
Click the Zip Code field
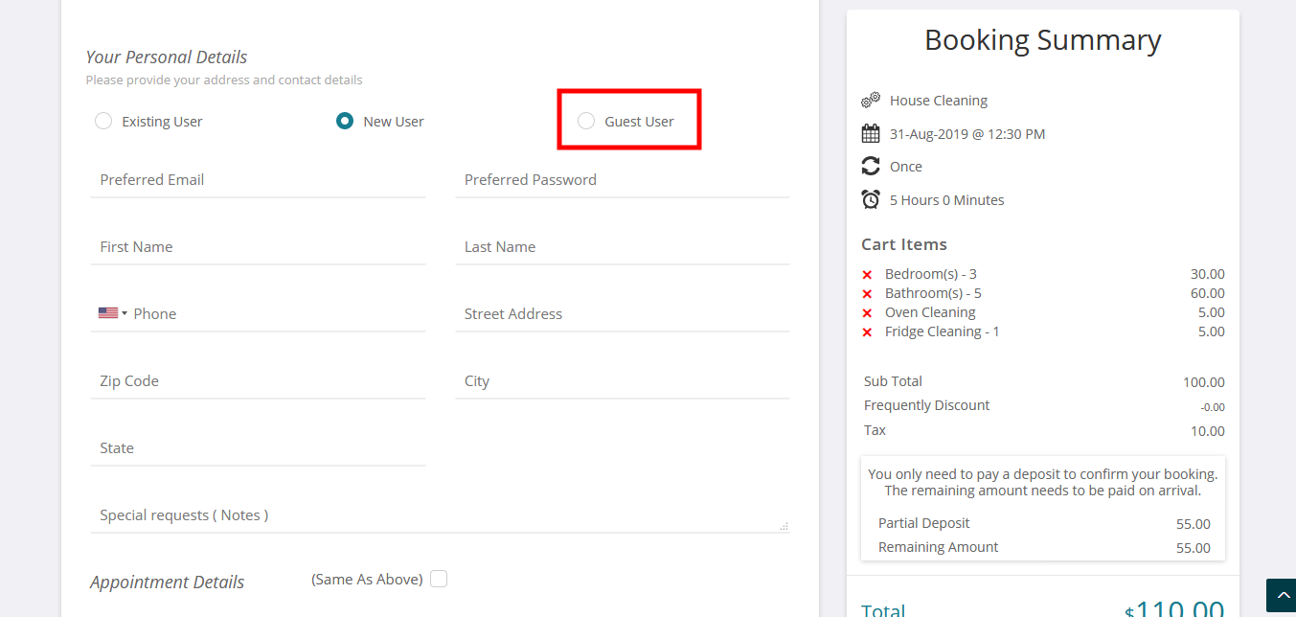(x=258, y=381)
